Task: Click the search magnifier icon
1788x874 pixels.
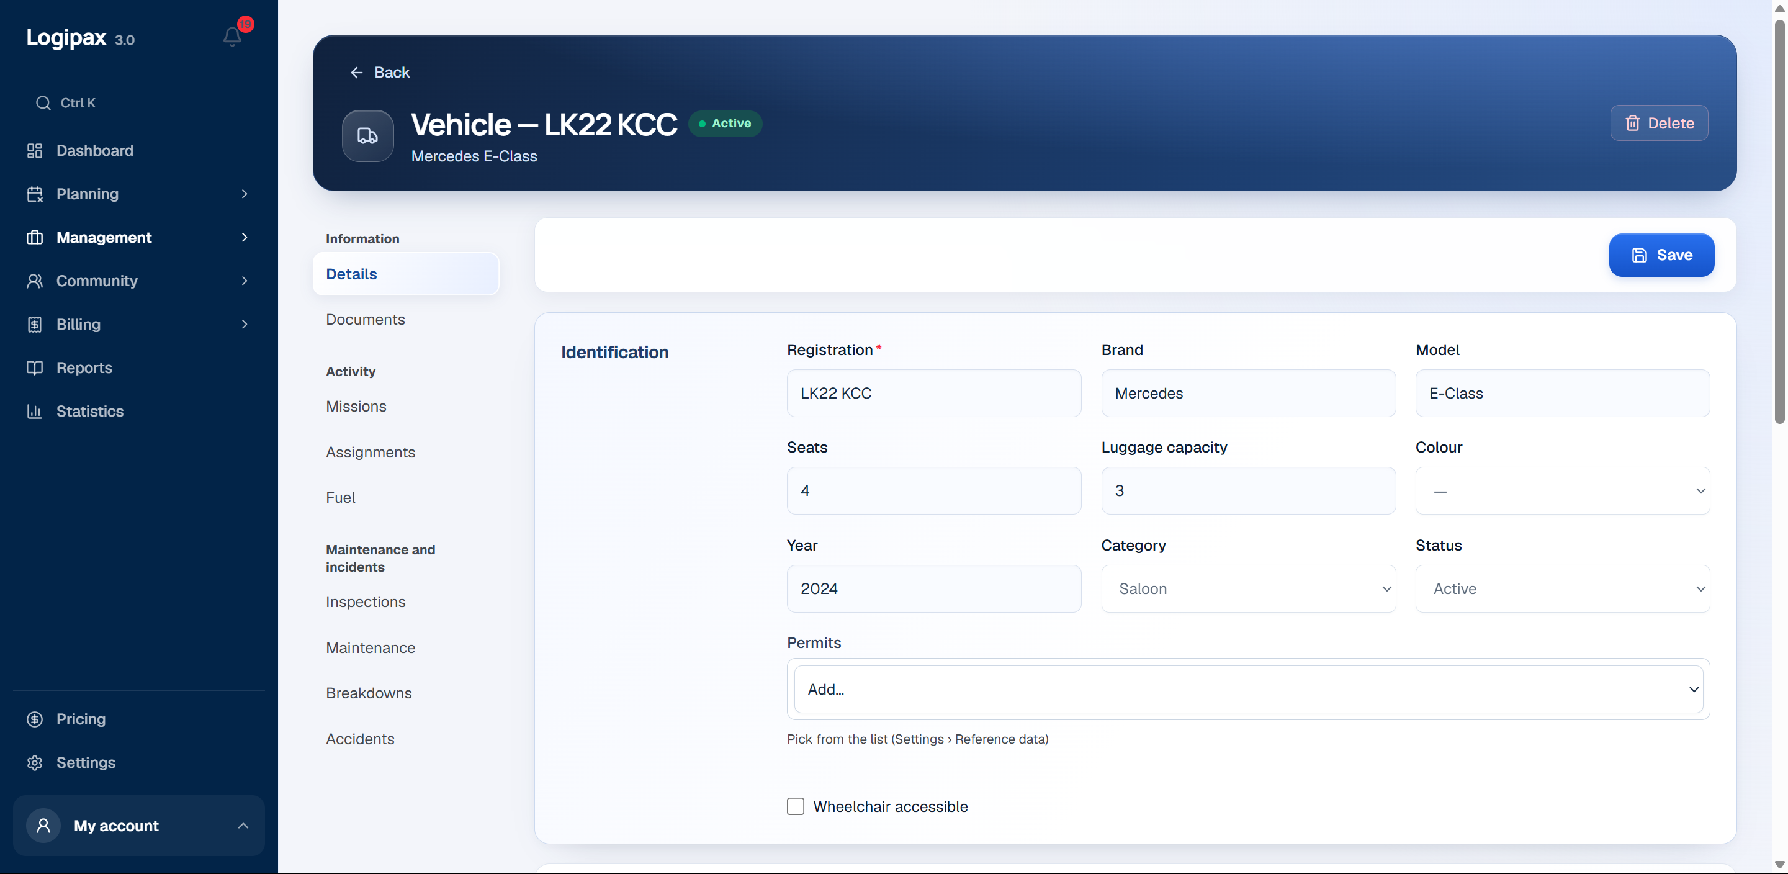Action: coord(43,103)
